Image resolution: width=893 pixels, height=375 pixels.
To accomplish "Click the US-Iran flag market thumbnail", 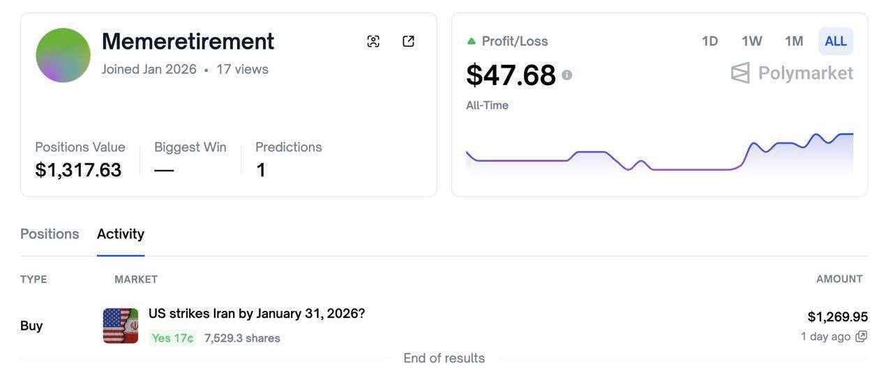I will 121,326.
